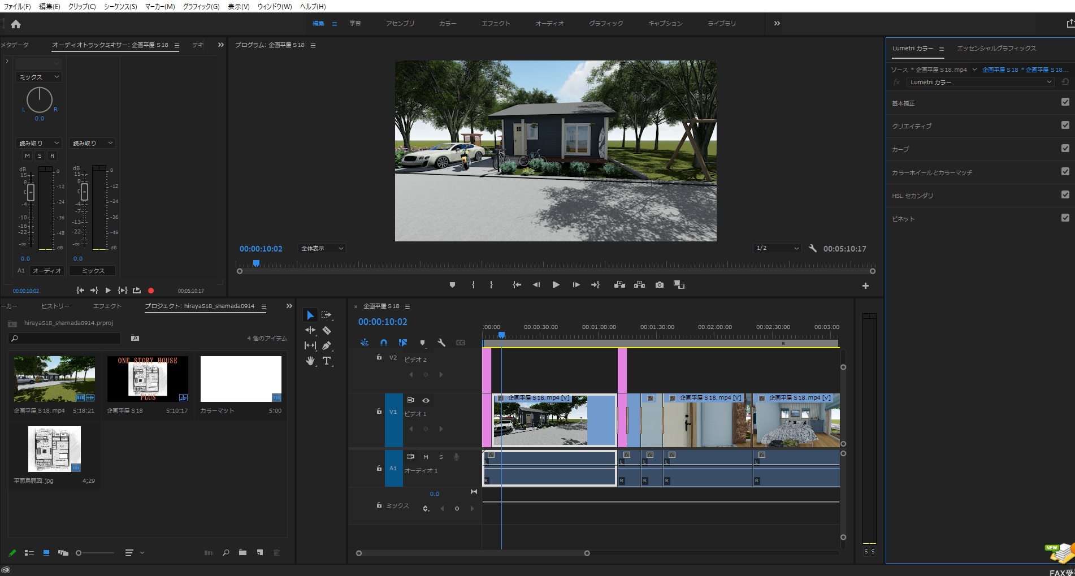Toggle V1 track output eye icon
This screenshot has width=1075, height=576.
point(426,400)
